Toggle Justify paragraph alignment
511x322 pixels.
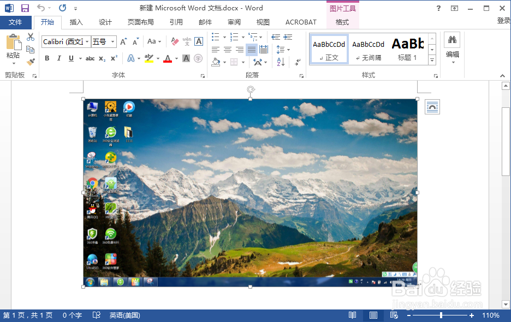pyautogui.click(x=251, y=50)
